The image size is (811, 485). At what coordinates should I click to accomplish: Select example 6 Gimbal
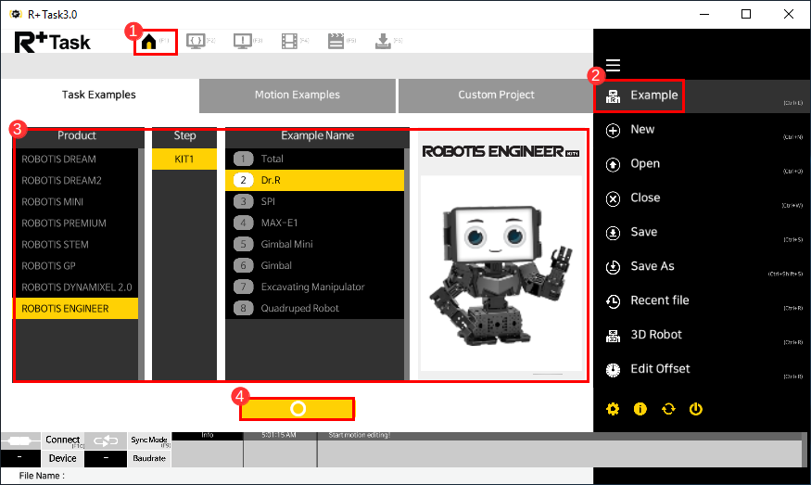click(x=314, y=265)
